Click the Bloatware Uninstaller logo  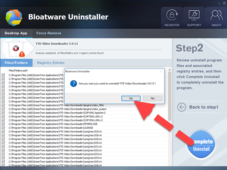coord(14,18)
